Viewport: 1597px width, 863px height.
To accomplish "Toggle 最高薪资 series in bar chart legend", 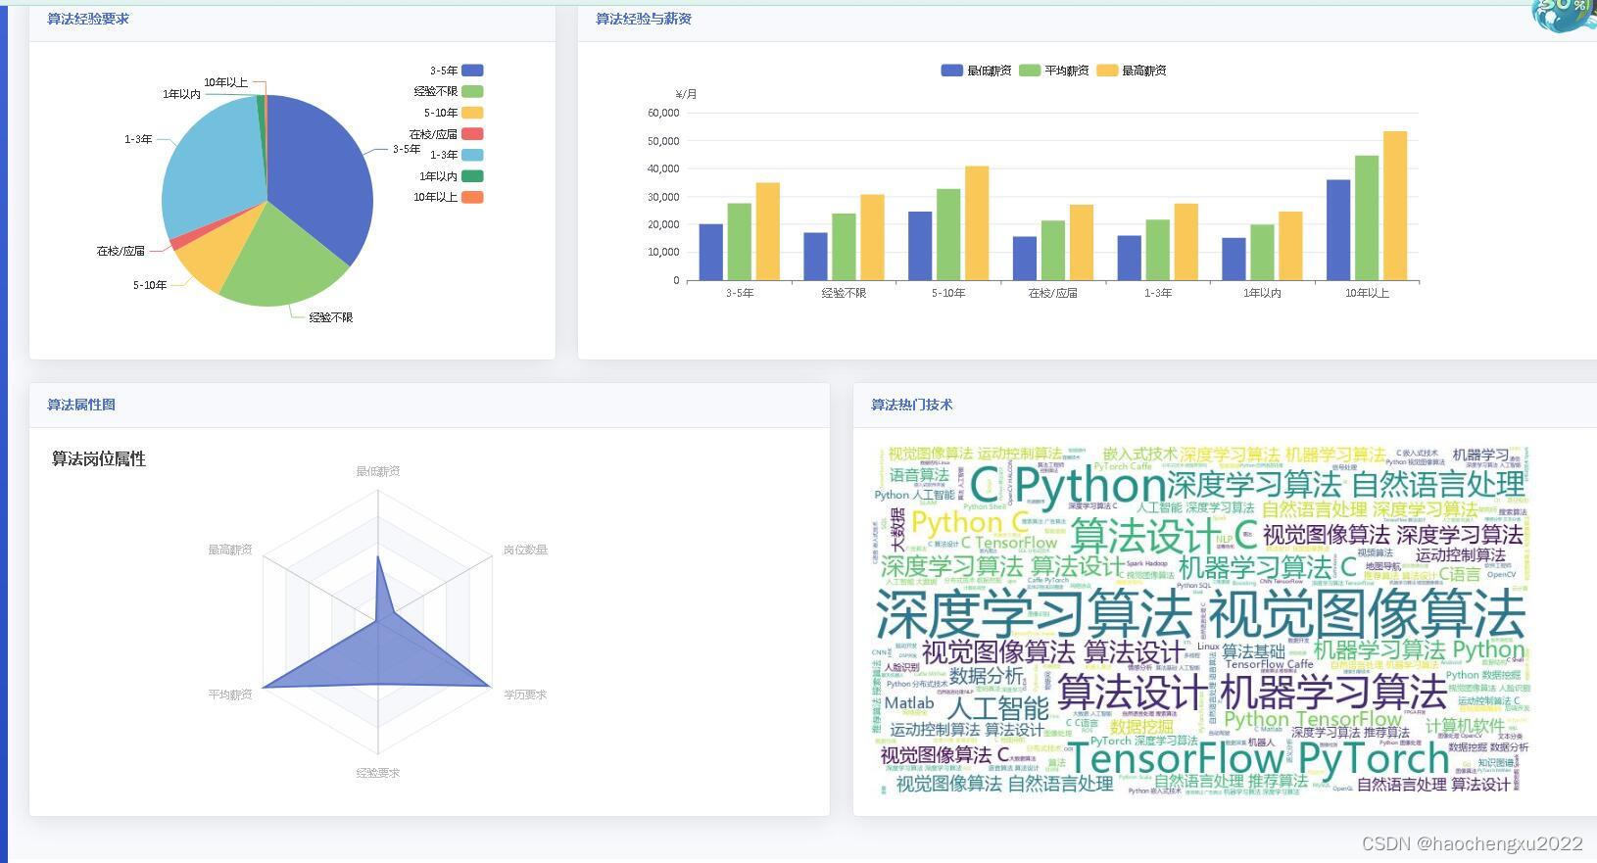I will tap(1131, 71).
